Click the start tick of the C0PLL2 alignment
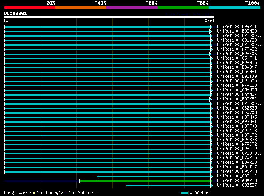264x196 pixels. coord(97,177)
